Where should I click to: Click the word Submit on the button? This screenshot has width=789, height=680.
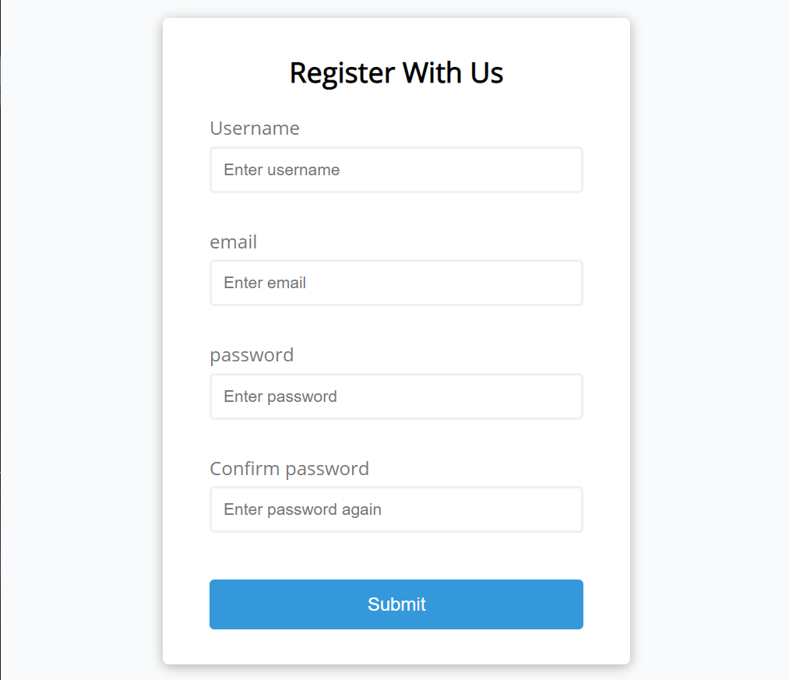[x=396, y=604]
